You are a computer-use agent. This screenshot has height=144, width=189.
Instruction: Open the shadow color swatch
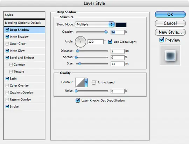pyautogui.click(x=121, y=25)
